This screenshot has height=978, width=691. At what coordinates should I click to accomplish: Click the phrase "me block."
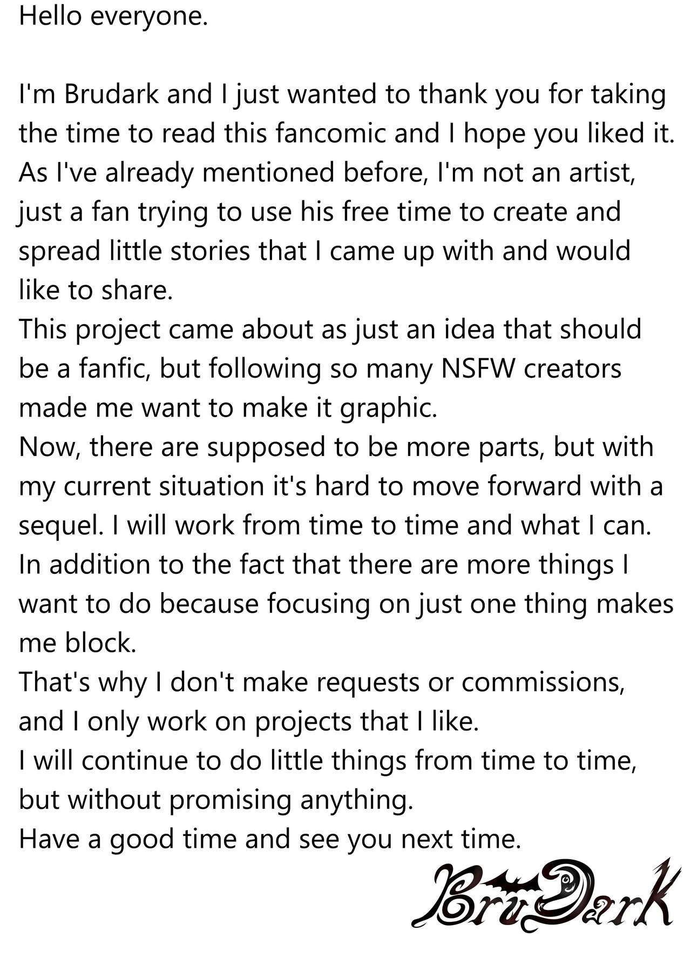click(x=78, y=643)
